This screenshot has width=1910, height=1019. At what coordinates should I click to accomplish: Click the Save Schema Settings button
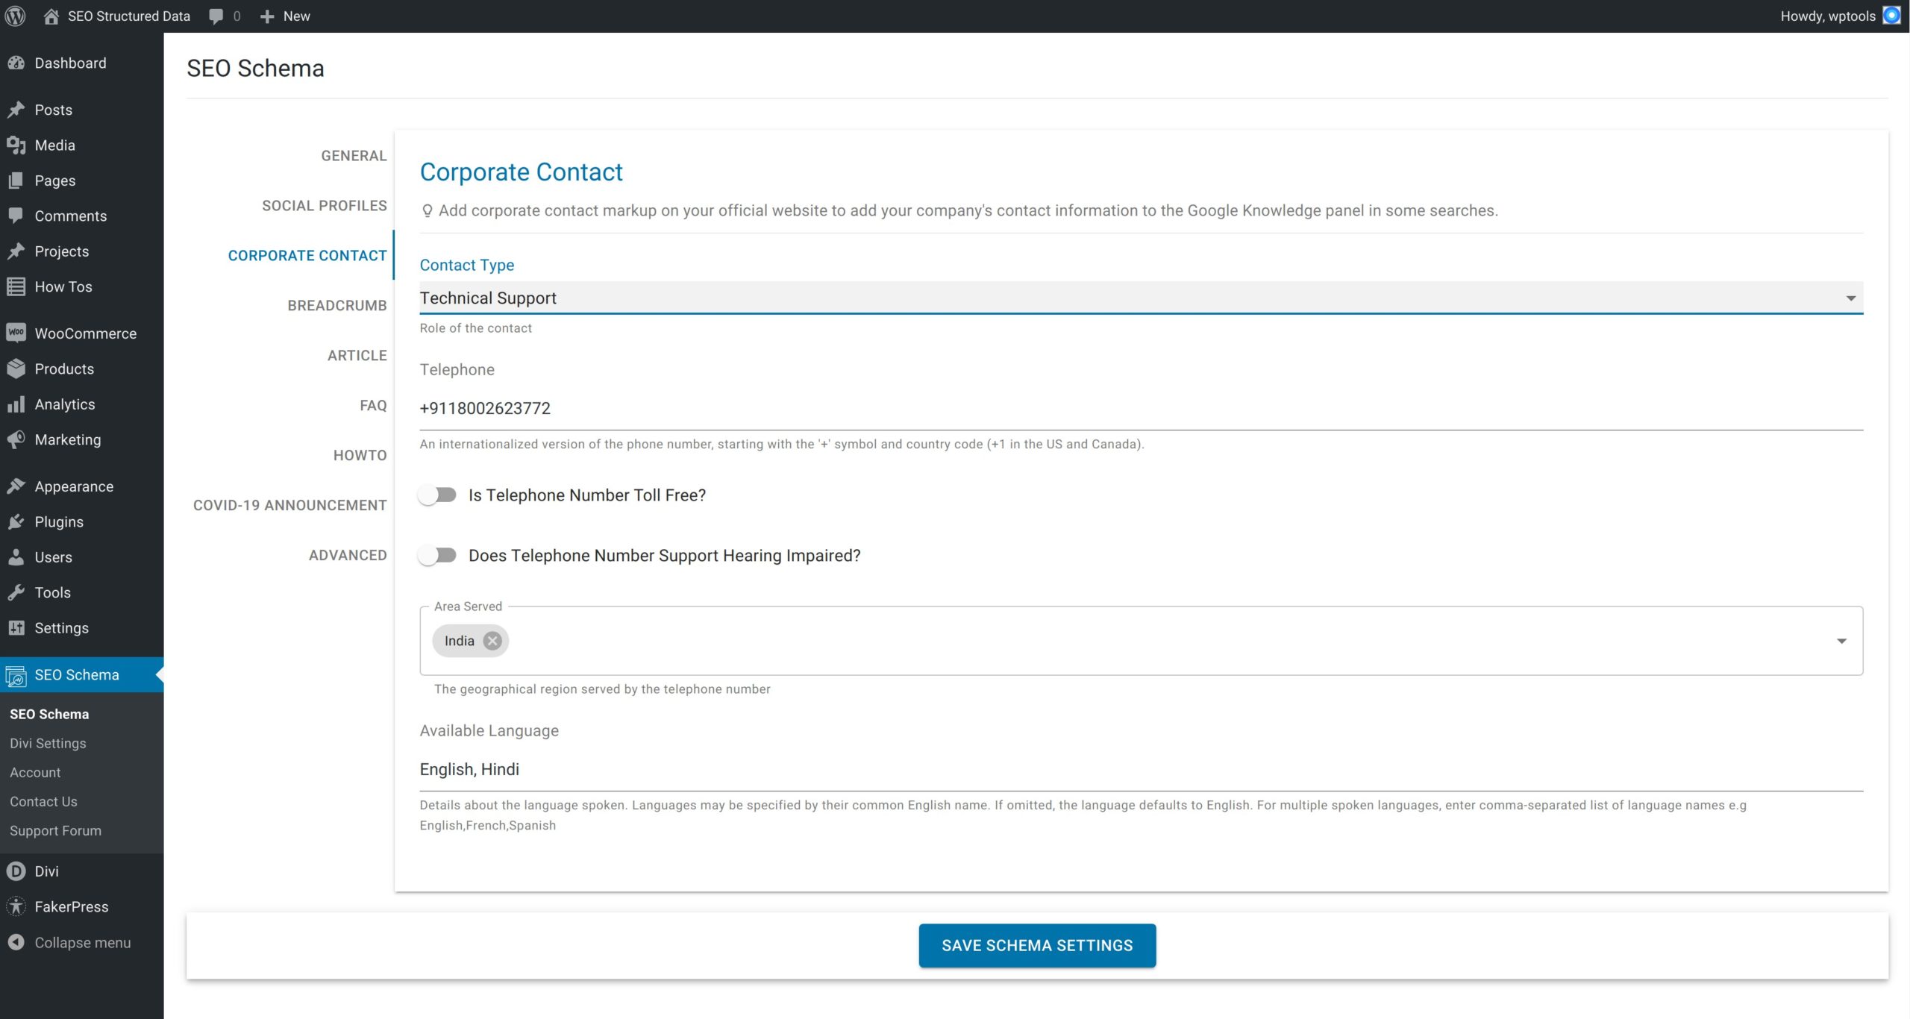click(1037, 946)
